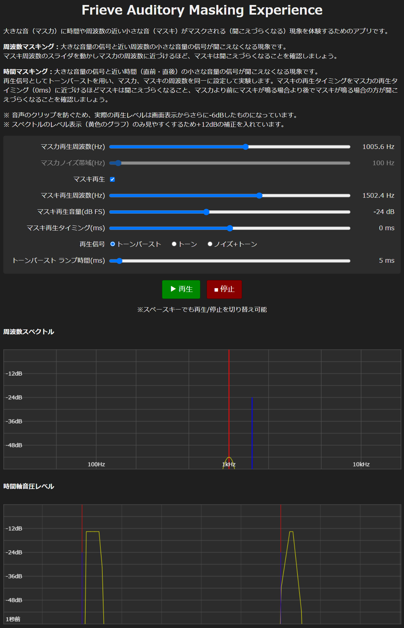Select the トーン radio option
Viewport: 404px width, 628px height.
[174, 244]
